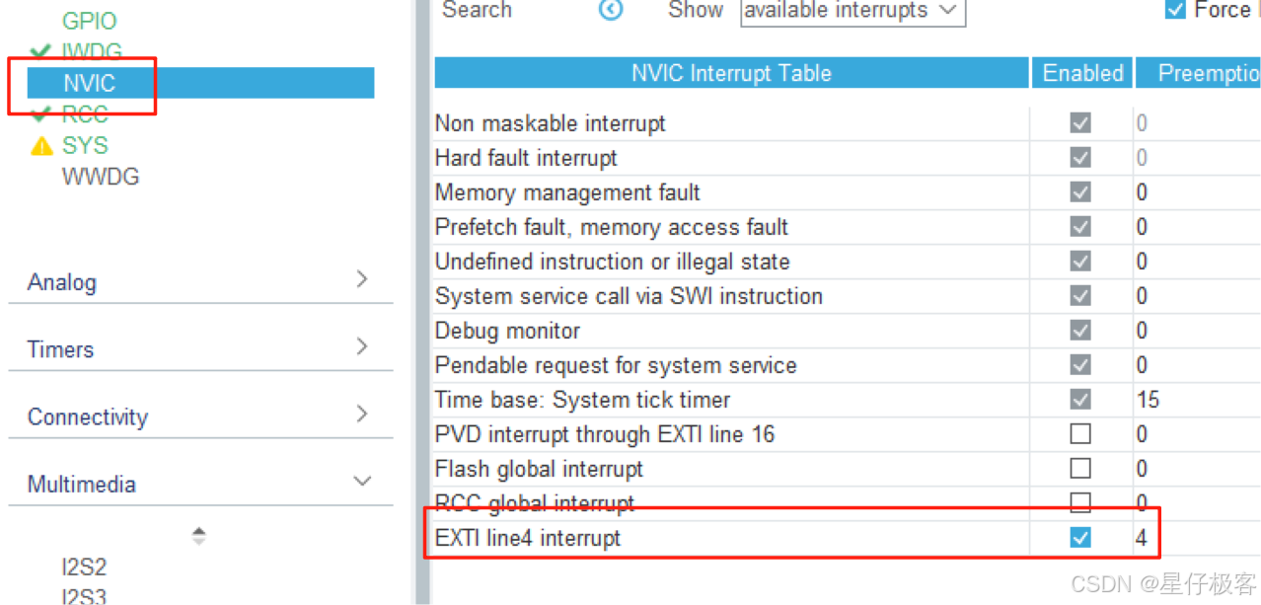Select I2S2 under Multimedia
The width and height of the screenshot is (1261, 605).
tap(84, 567)
